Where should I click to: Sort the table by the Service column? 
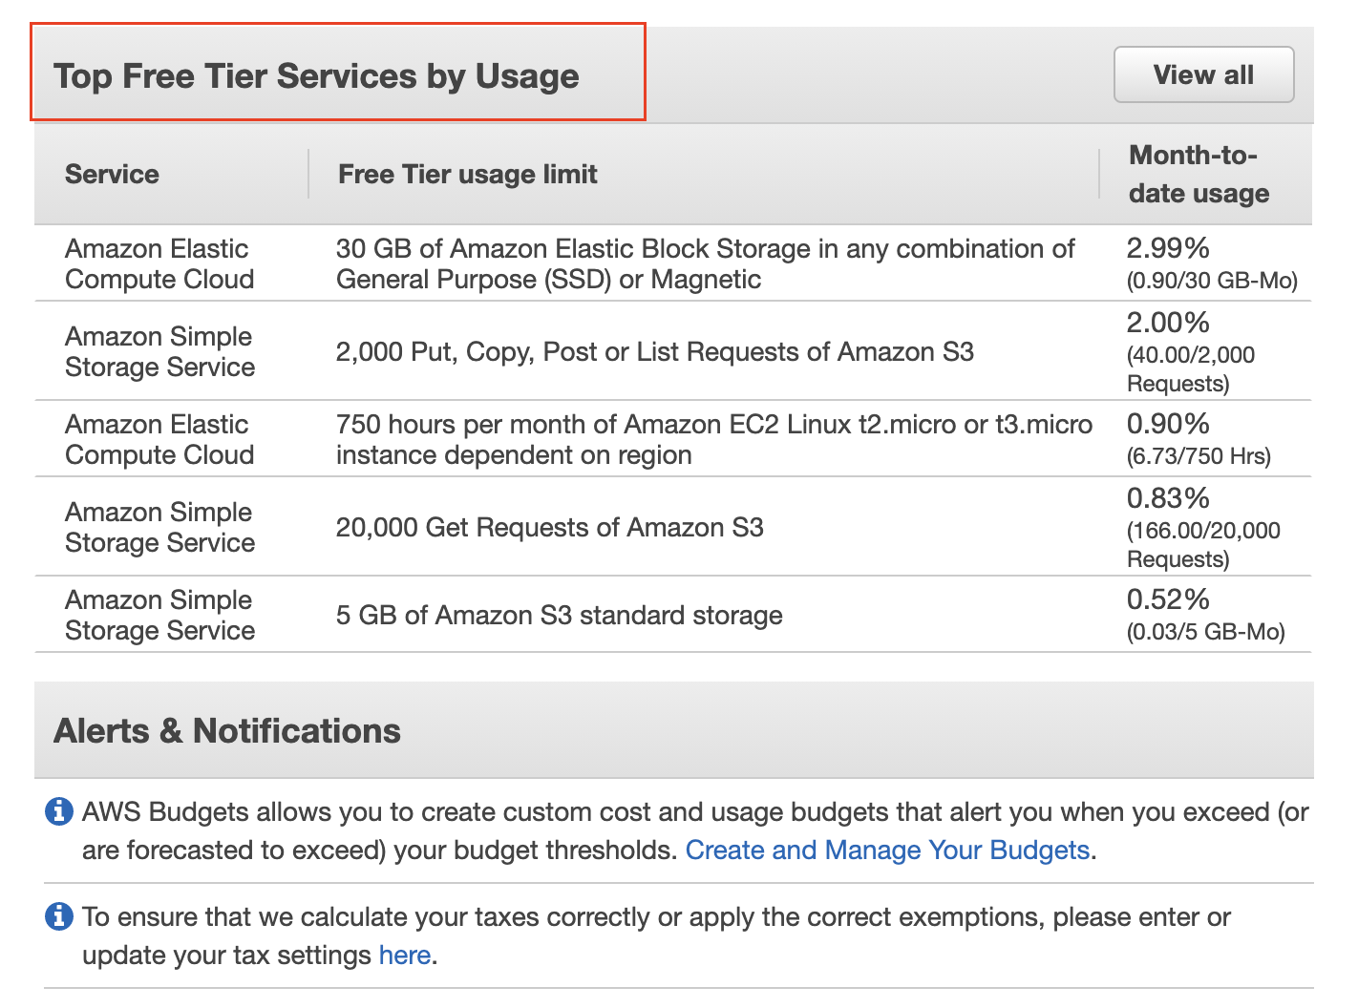tap(112, 174)
